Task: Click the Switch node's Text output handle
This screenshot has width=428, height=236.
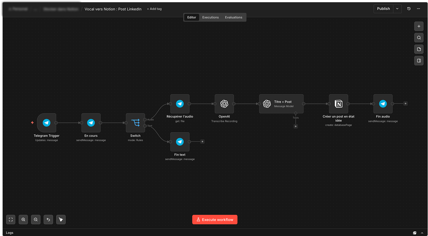Action: click(145, 126)
